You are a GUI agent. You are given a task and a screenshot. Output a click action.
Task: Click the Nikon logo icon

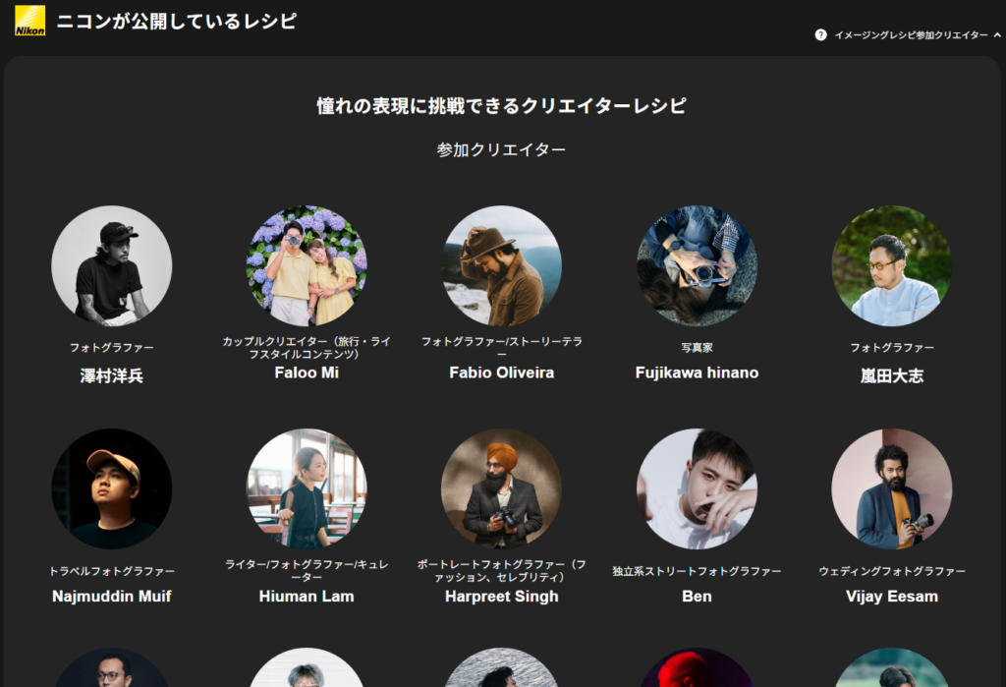[29, 21]
